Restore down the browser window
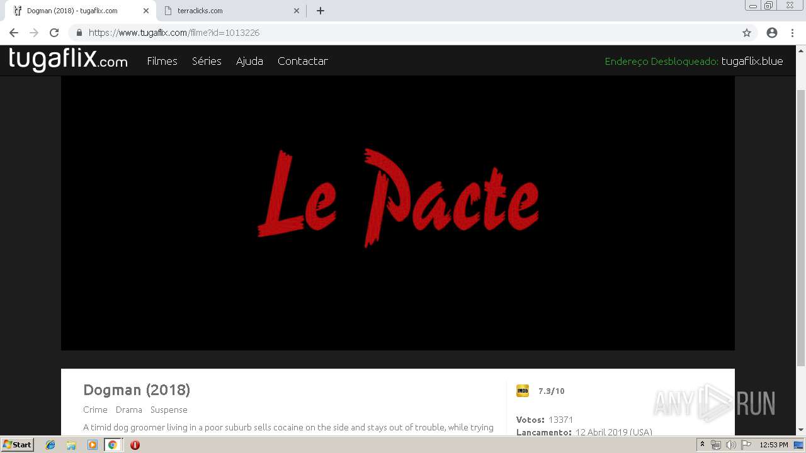The image size is (806, 453). [x=769, y=6]
